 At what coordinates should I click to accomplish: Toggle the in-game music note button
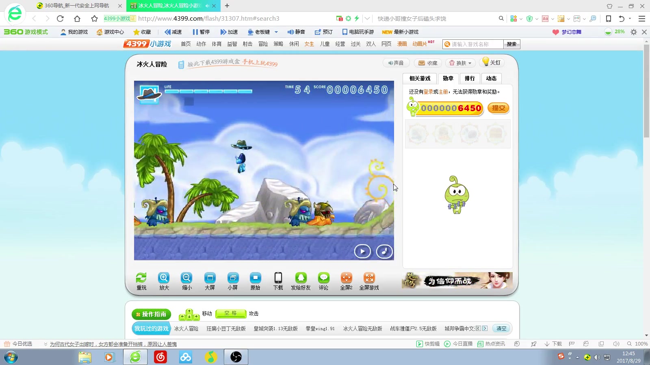[x=384, y=251]
